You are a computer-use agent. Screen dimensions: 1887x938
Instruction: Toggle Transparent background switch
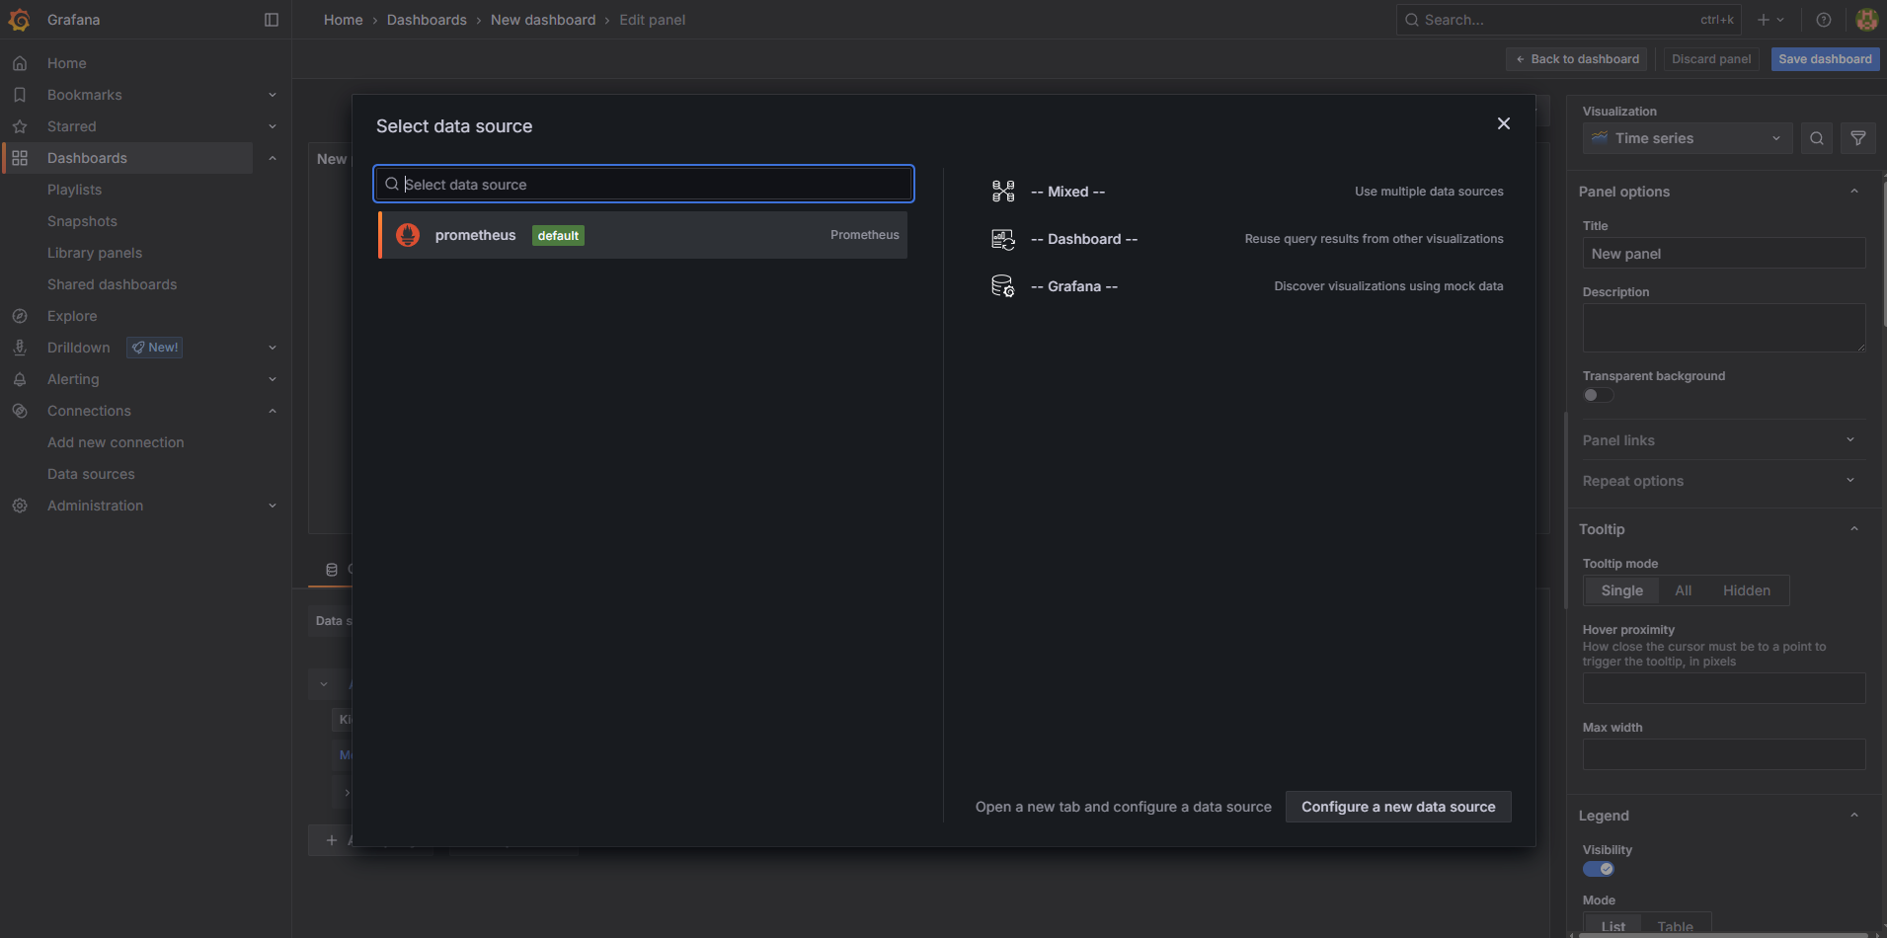[x=1598, y=395]
